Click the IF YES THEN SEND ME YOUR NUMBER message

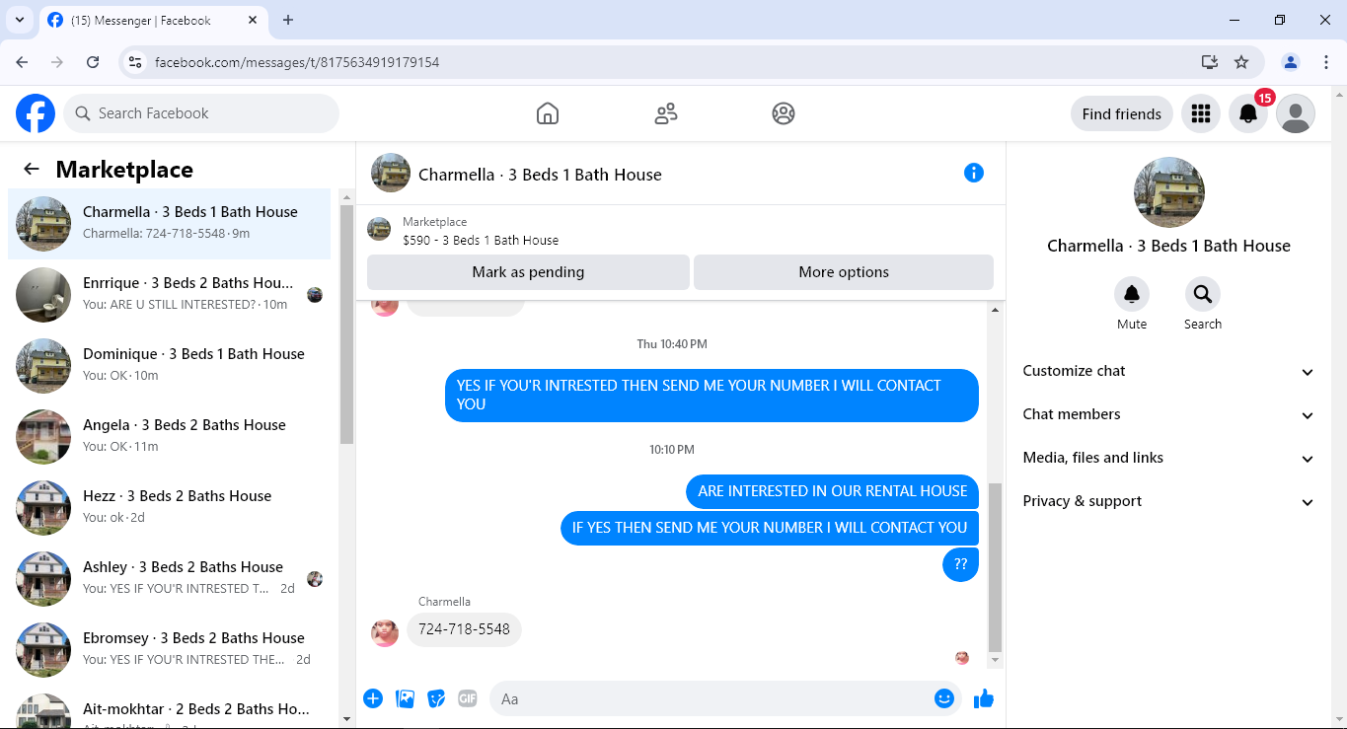[770, 528]
